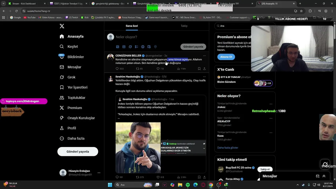
Task: Add media image to post
Action: pos(118,47)
